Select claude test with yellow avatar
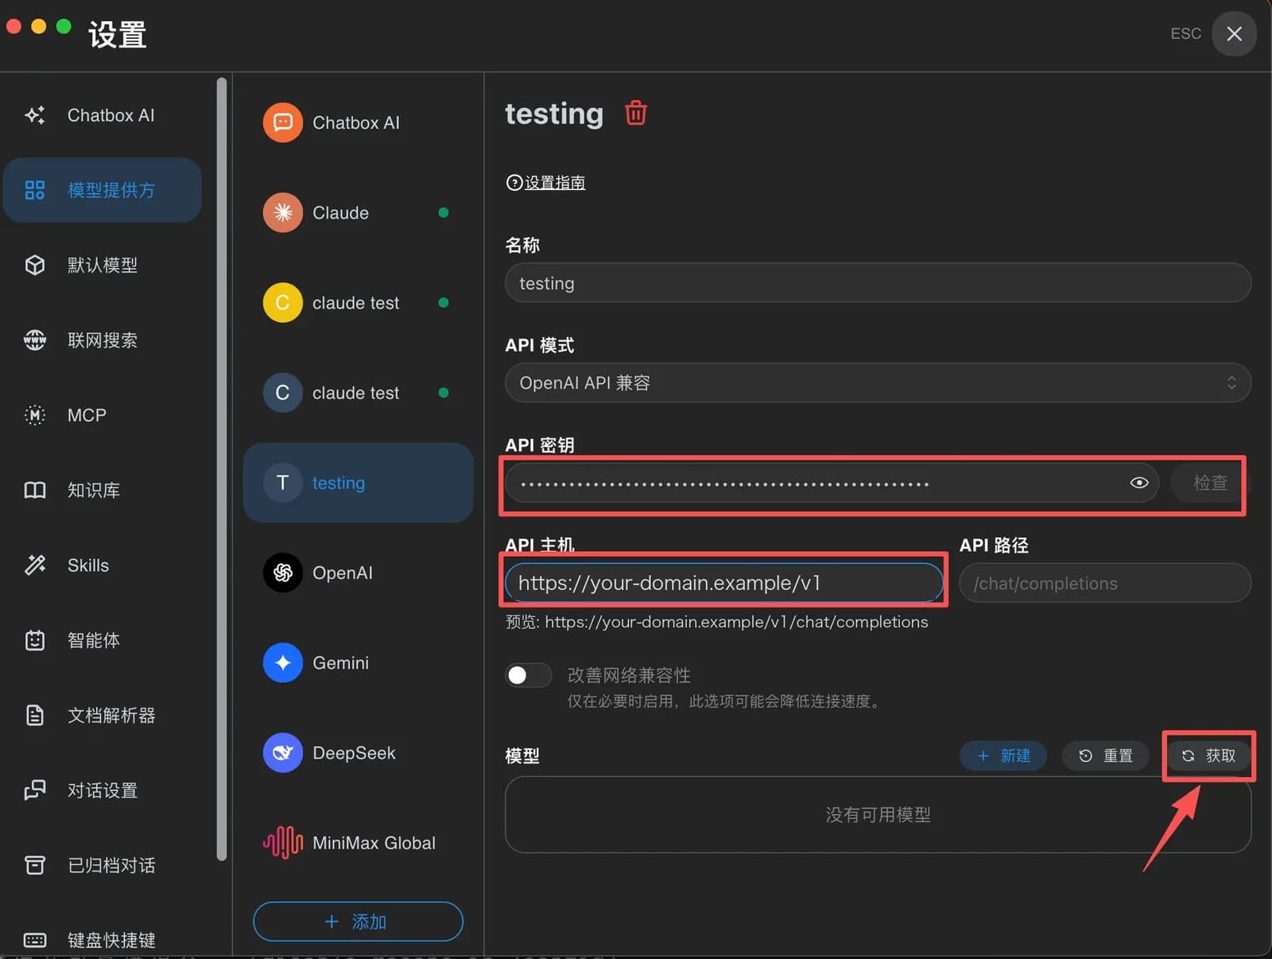 pyautogui.click(x=358, y=302)
